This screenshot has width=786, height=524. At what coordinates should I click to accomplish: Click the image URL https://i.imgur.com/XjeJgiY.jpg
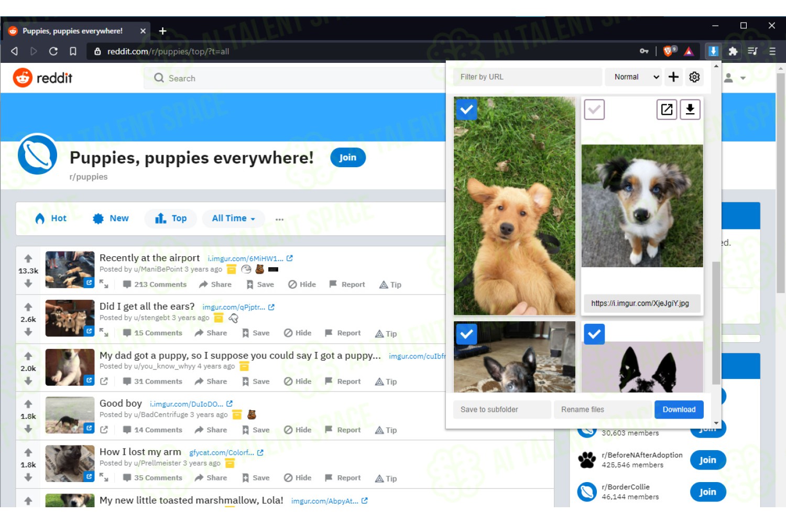click(x=640, y=303)
